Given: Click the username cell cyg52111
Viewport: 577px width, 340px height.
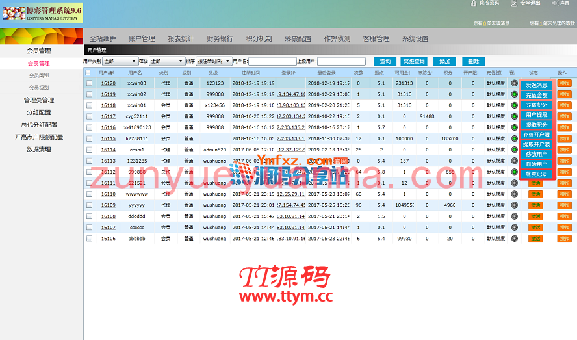Looking at the screenshot, I should click(136, 116).
